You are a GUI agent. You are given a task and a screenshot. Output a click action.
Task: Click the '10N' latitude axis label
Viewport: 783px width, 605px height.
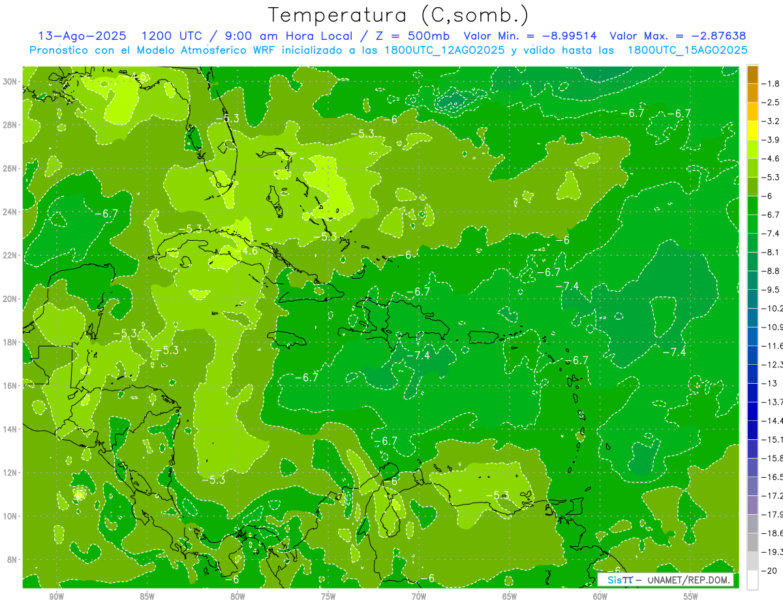[x=10, y=516]
